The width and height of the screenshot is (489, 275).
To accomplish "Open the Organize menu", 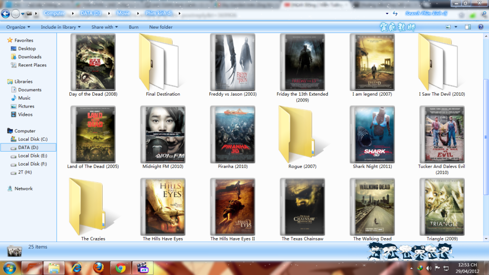I will click(x=18, y=27).
